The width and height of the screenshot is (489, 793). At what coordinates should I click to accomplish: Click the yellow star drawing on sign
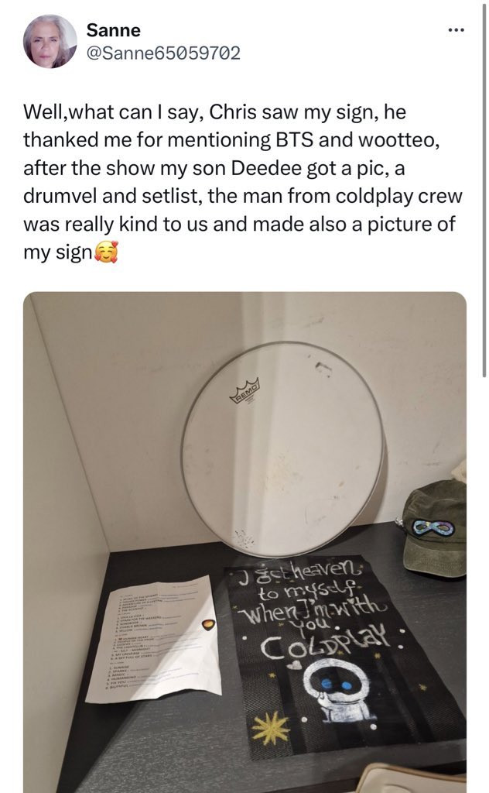[271, 727]
